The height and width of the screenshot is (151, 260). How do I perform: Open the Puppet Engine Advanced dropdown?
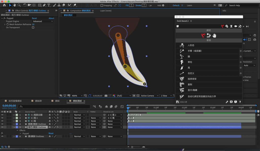[43, 21]
